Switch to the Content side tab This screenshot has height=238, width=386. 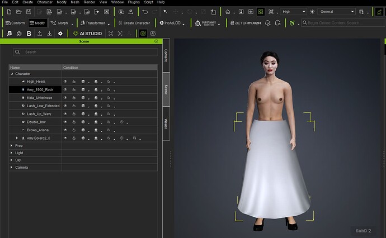coord(166,55)
